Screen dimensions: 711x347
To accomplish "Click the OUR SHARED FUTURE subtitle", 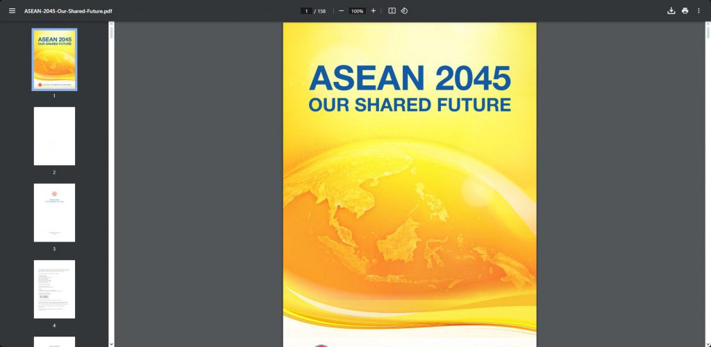I will [410, 104].
